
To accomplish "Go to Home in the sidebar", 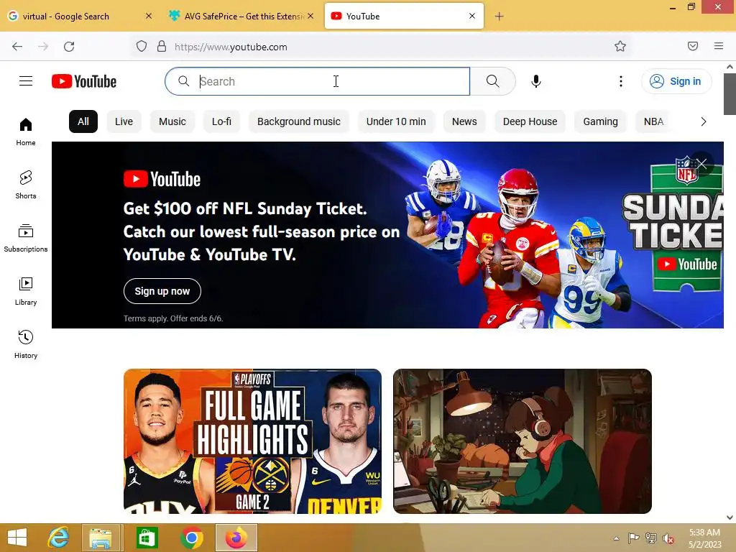I will (26, 132).
